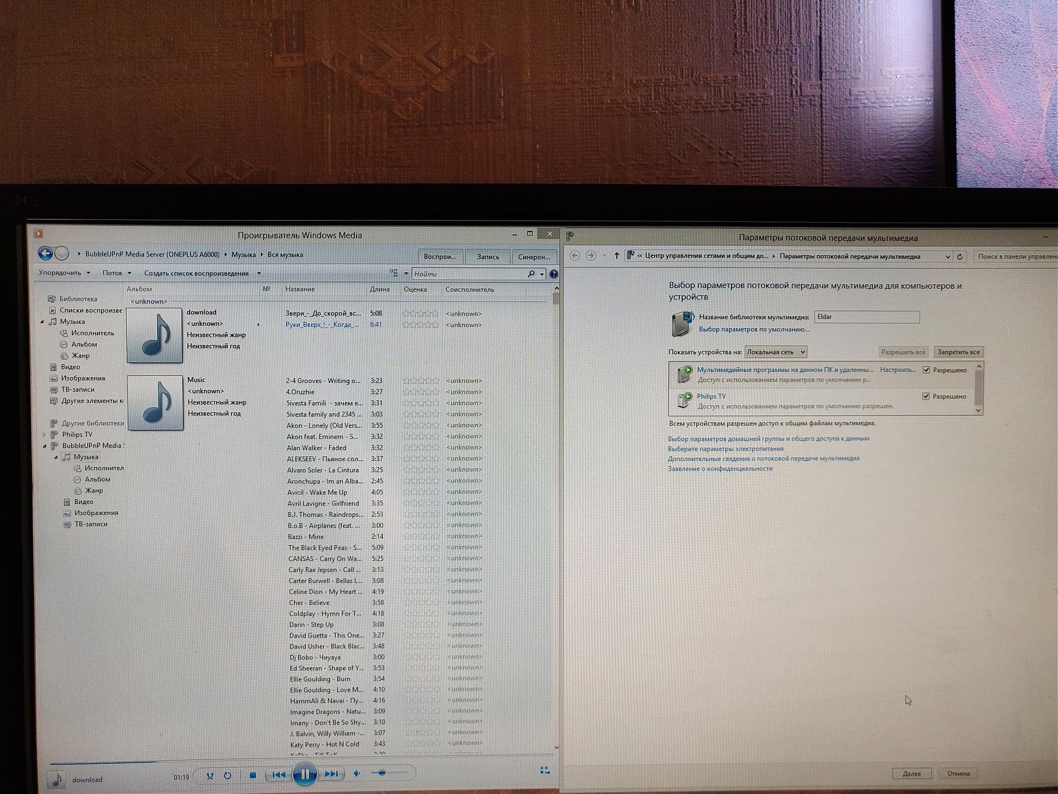The image size is (1058, 794).
Task: Click the view options icon left of Найти
Action: click(x=394, y=273)
